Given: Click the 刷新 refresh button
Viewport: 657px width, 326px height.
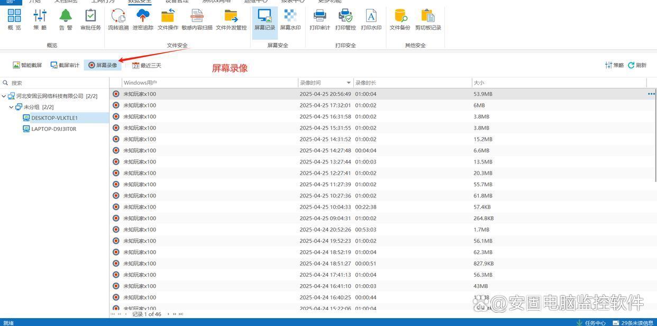Looking at the screenshot, I should (x=637, y=65).
